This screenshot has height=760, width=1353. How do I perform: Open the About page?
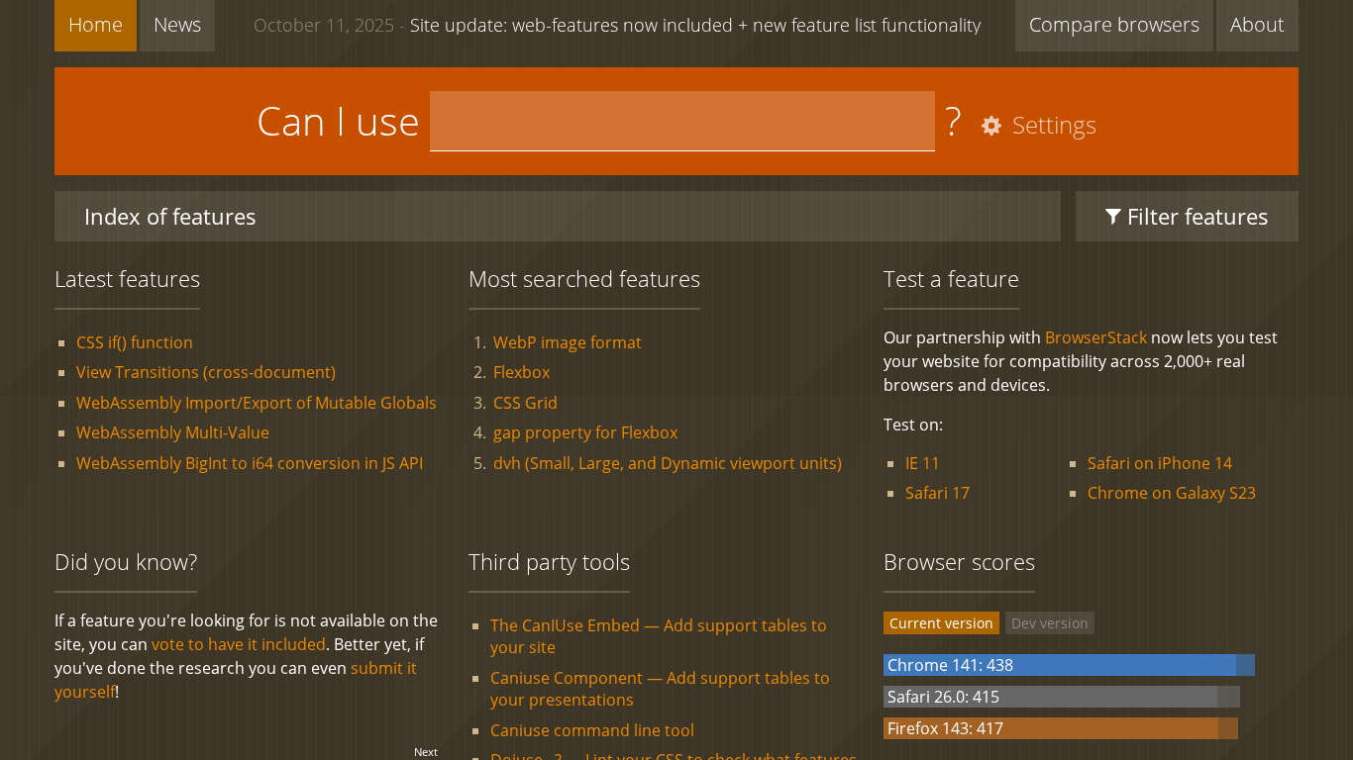1256,25
